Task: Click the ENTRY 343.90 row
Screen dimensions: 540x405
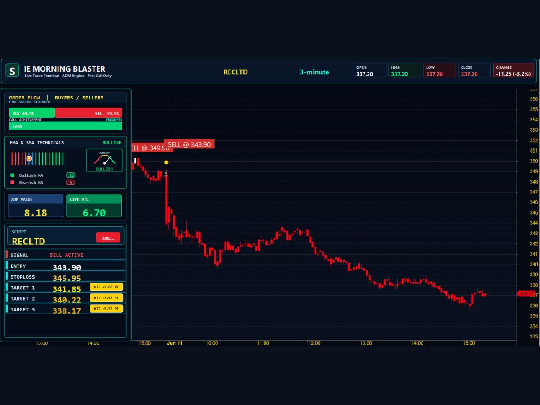Action: [66, 266]
